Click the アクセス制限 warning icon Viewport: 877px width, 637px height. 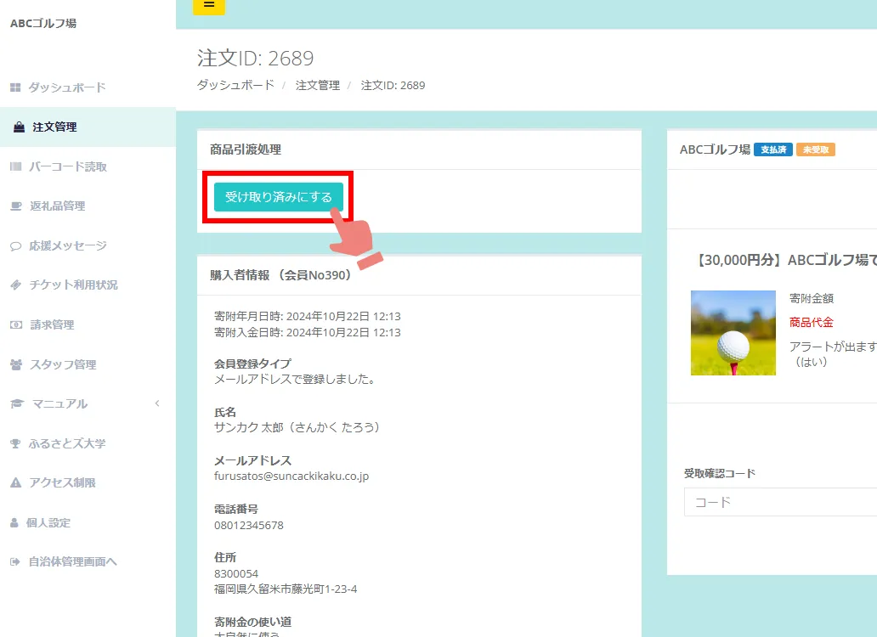click(x=15, y=482)
